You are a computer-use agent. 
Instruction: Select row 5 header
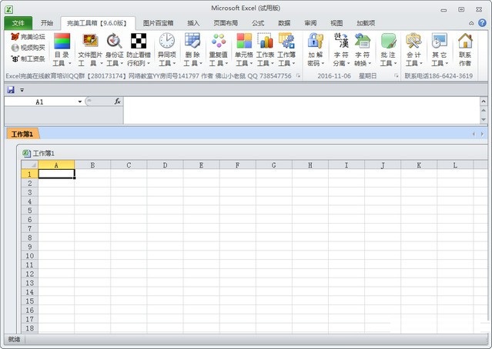[29, 210]
